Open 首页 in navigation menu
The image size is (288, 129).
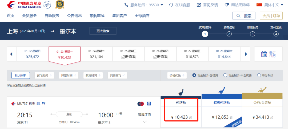tap(10, 16)
